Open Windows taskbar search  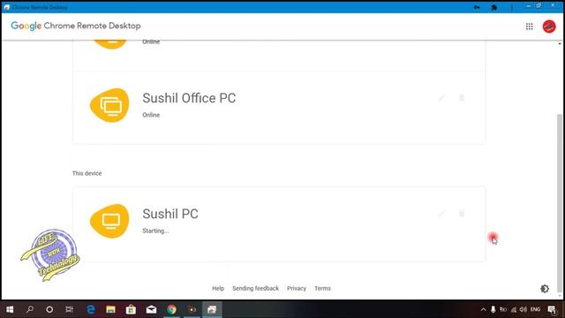click(30, 309)
